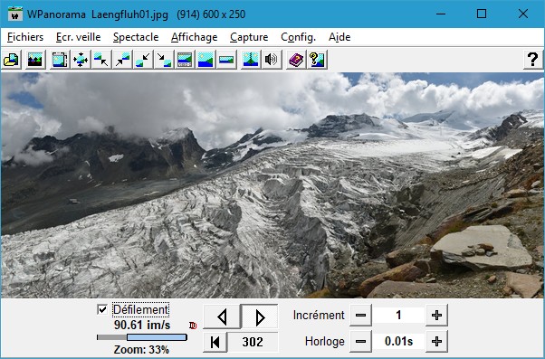Click the small red timer icon near the speed
This screenshot has width=545, height=359.
click(193, 326)
